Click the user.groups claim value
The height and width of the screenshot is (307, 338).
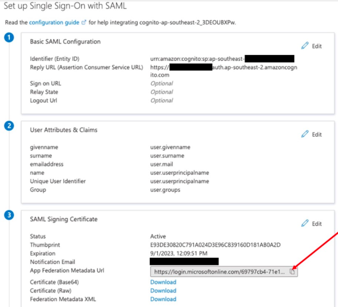[x=165, y=190]
